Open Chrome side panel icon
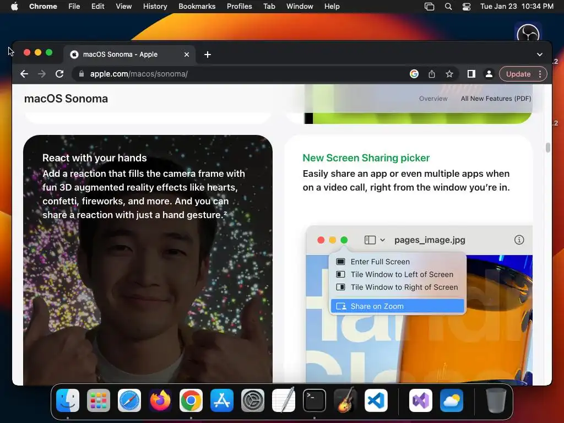 [471, 74]
